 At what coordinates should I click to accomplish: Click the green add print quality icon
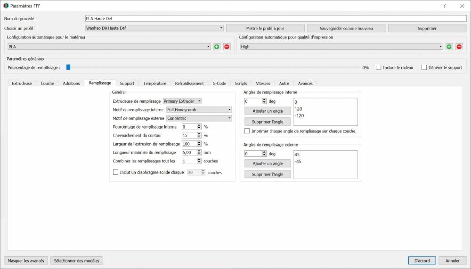[449, 47]
